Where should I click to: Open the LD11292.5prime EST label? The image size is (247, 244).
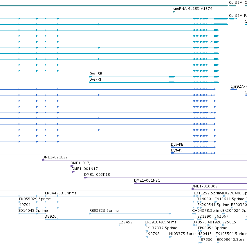tap(208, 193)
